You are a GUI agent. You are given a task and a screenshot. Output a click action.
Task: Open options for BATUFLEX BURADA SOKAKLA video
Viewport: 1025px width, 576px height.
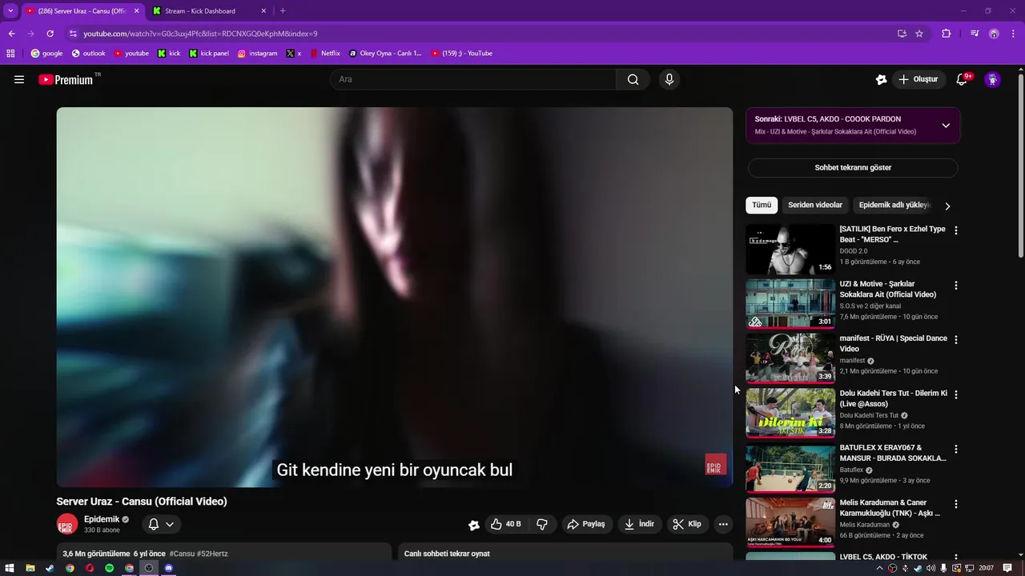point(955,449)
